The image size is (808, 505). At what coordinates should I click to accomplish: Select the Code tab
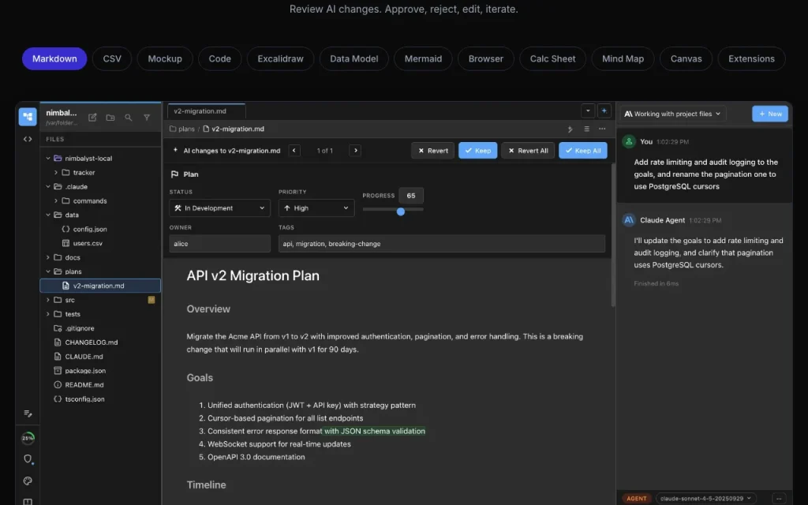[x=219, y=58]
